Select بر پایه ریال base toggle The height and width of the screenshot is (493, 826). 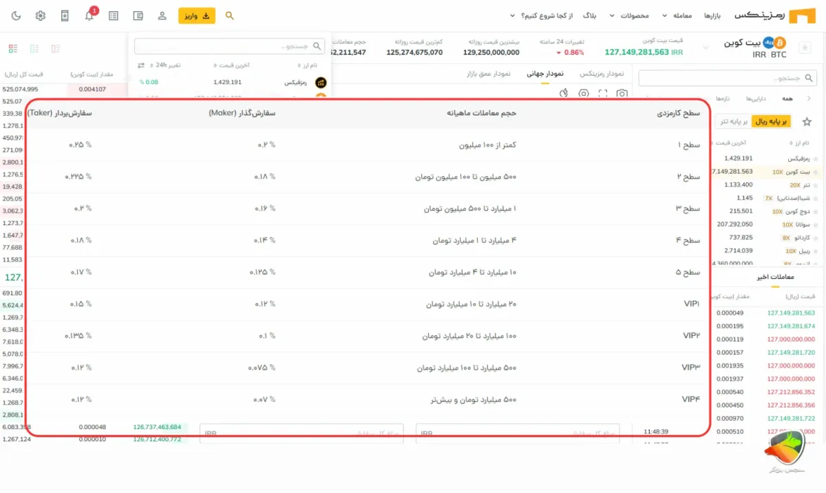click(x=772, y=121)
